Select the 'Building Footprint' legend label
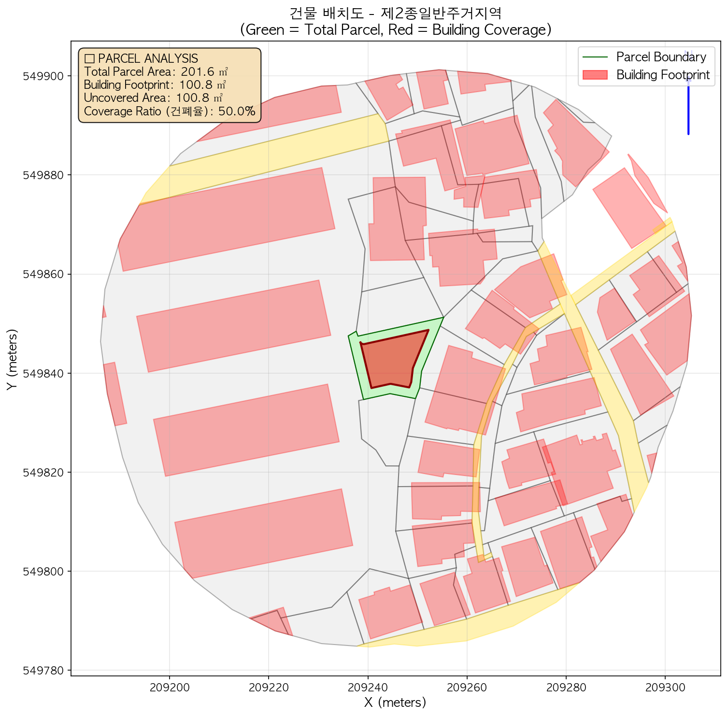This screenshot has width=728, height=716. (663, 75)
